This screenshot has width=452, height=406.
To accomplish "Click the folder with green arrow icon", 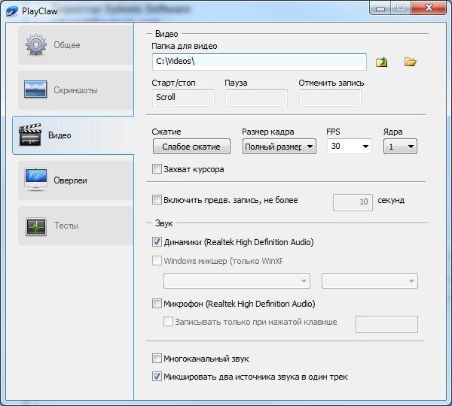I will 381,62.
